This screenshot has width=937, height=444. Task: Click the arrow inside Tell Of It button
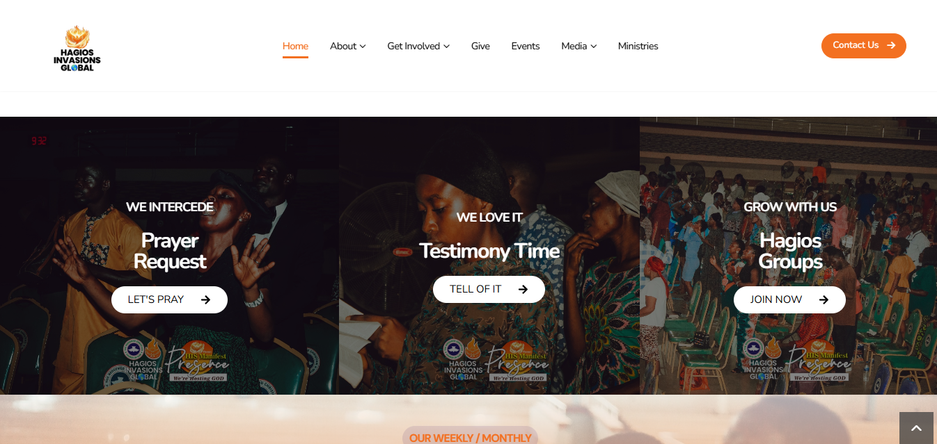(523, 289)
